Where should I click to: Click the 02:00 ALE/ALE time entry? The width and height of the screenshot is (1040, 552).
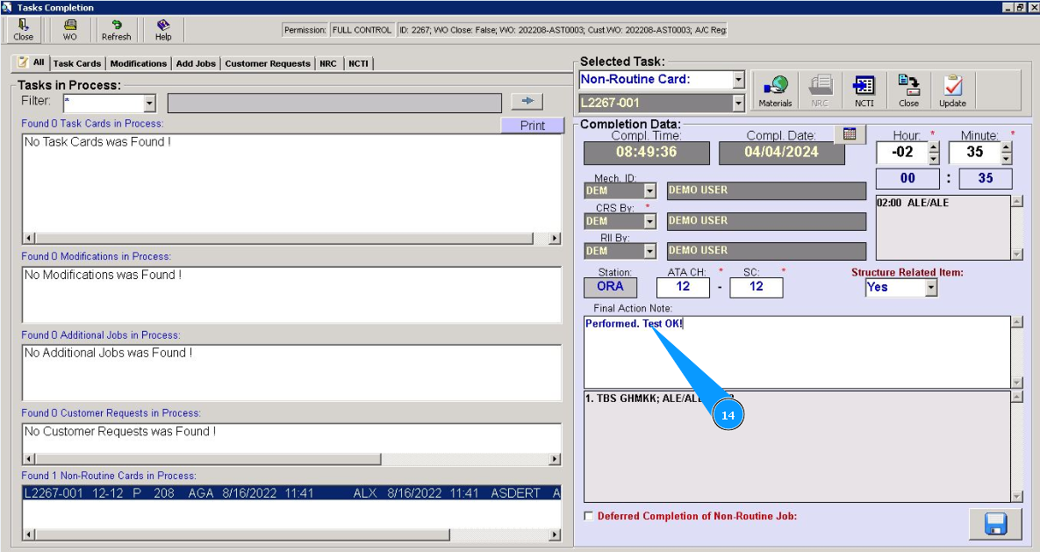coord(913,203)
